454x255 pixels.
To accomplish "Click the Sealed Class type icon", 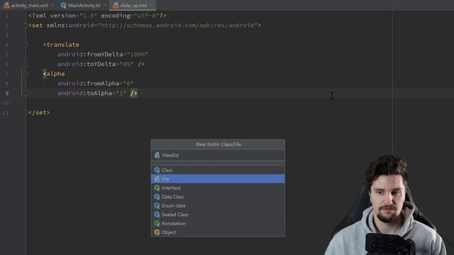I will (157, 215).
